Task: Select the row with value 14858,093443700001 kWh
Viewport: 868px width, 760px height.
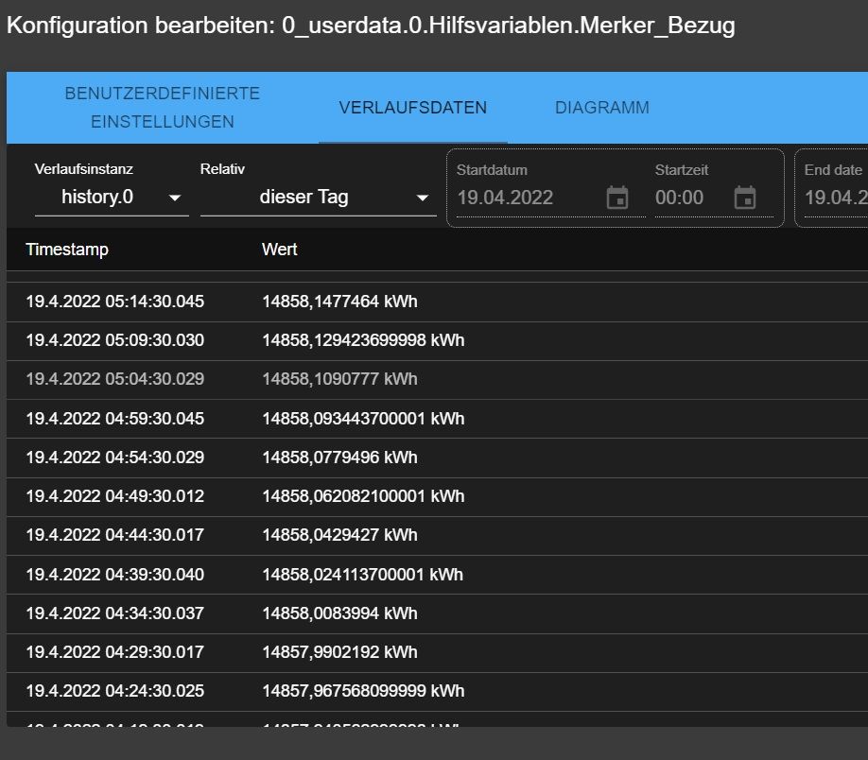Action: click(363, 419)
